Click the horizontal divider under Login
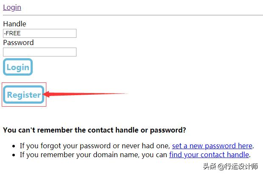 (x=133, y=15)
